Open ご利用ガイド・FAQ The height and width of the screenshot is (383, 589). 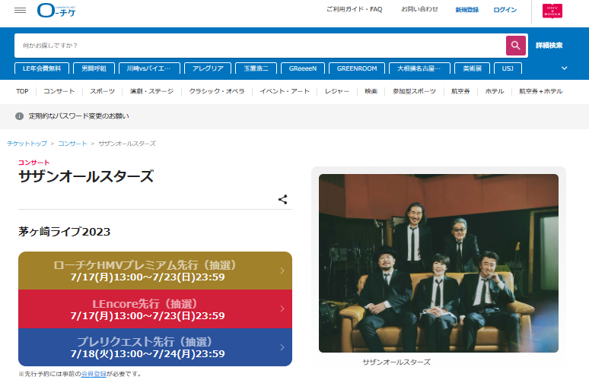pyautogui.click(x=354, y=9)
